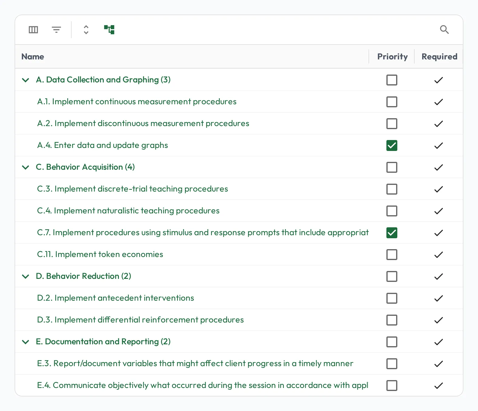Collapse the E. Documentation and Reporting group
This screenshot has height=411, width=478.
[26, 342]
